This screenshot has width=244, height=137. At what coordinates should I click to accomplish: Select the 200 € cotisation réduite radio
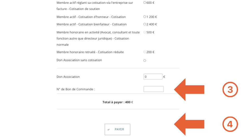click(x=145, y=52)
